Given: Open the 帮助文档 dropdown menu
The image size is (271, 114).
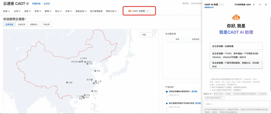Looking at the screenshot, I should coord(111,11).
